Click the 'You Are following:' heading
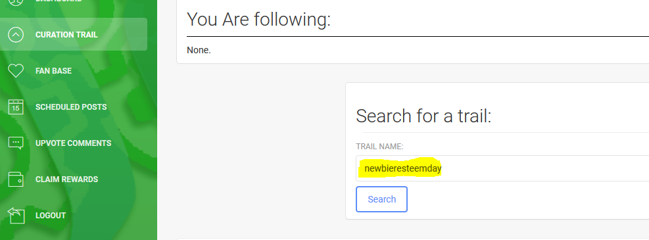 tap(258, 19)
